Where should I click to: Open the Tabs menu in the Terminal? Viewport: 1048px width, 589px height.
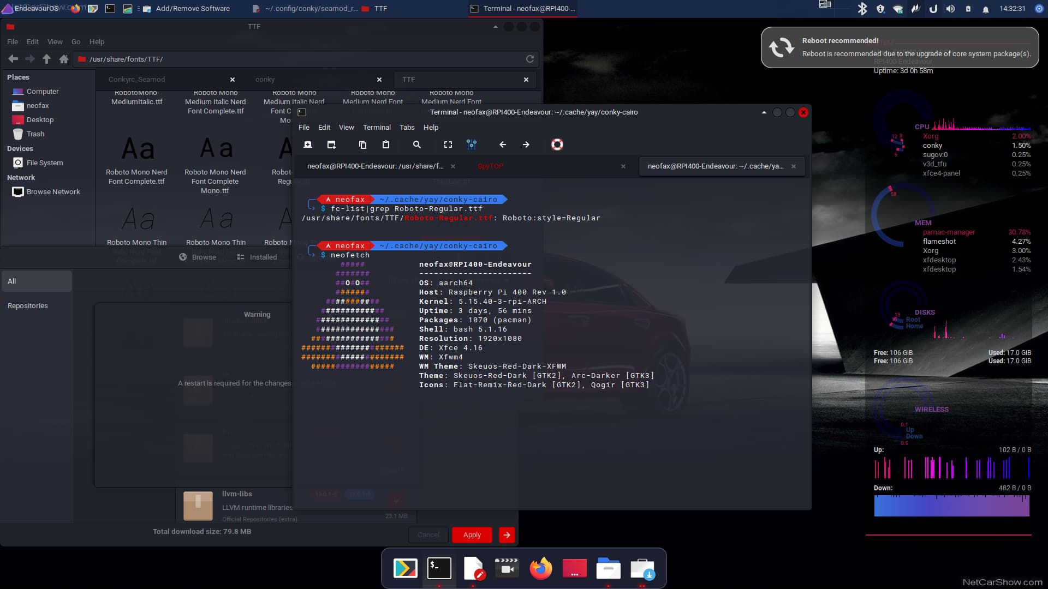click(407, 128)
